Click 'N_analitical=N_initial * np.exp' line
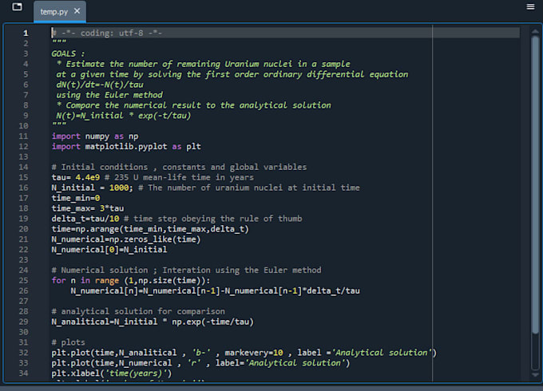543x391 pixels. (153, 322)
